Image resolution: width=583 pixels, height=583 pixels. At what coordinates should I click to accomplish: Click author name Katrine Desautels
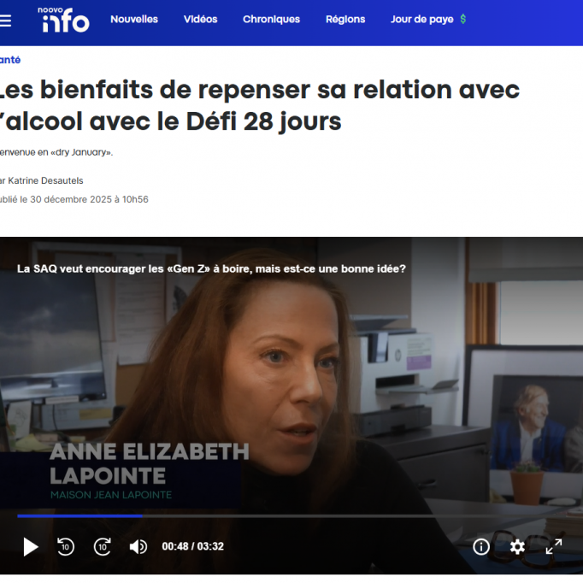tap(45, 180)
